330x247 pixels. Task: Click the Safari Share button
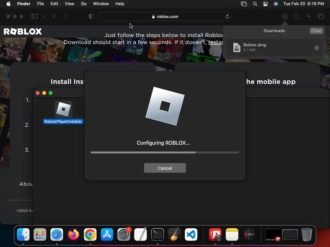click(297, 16)
